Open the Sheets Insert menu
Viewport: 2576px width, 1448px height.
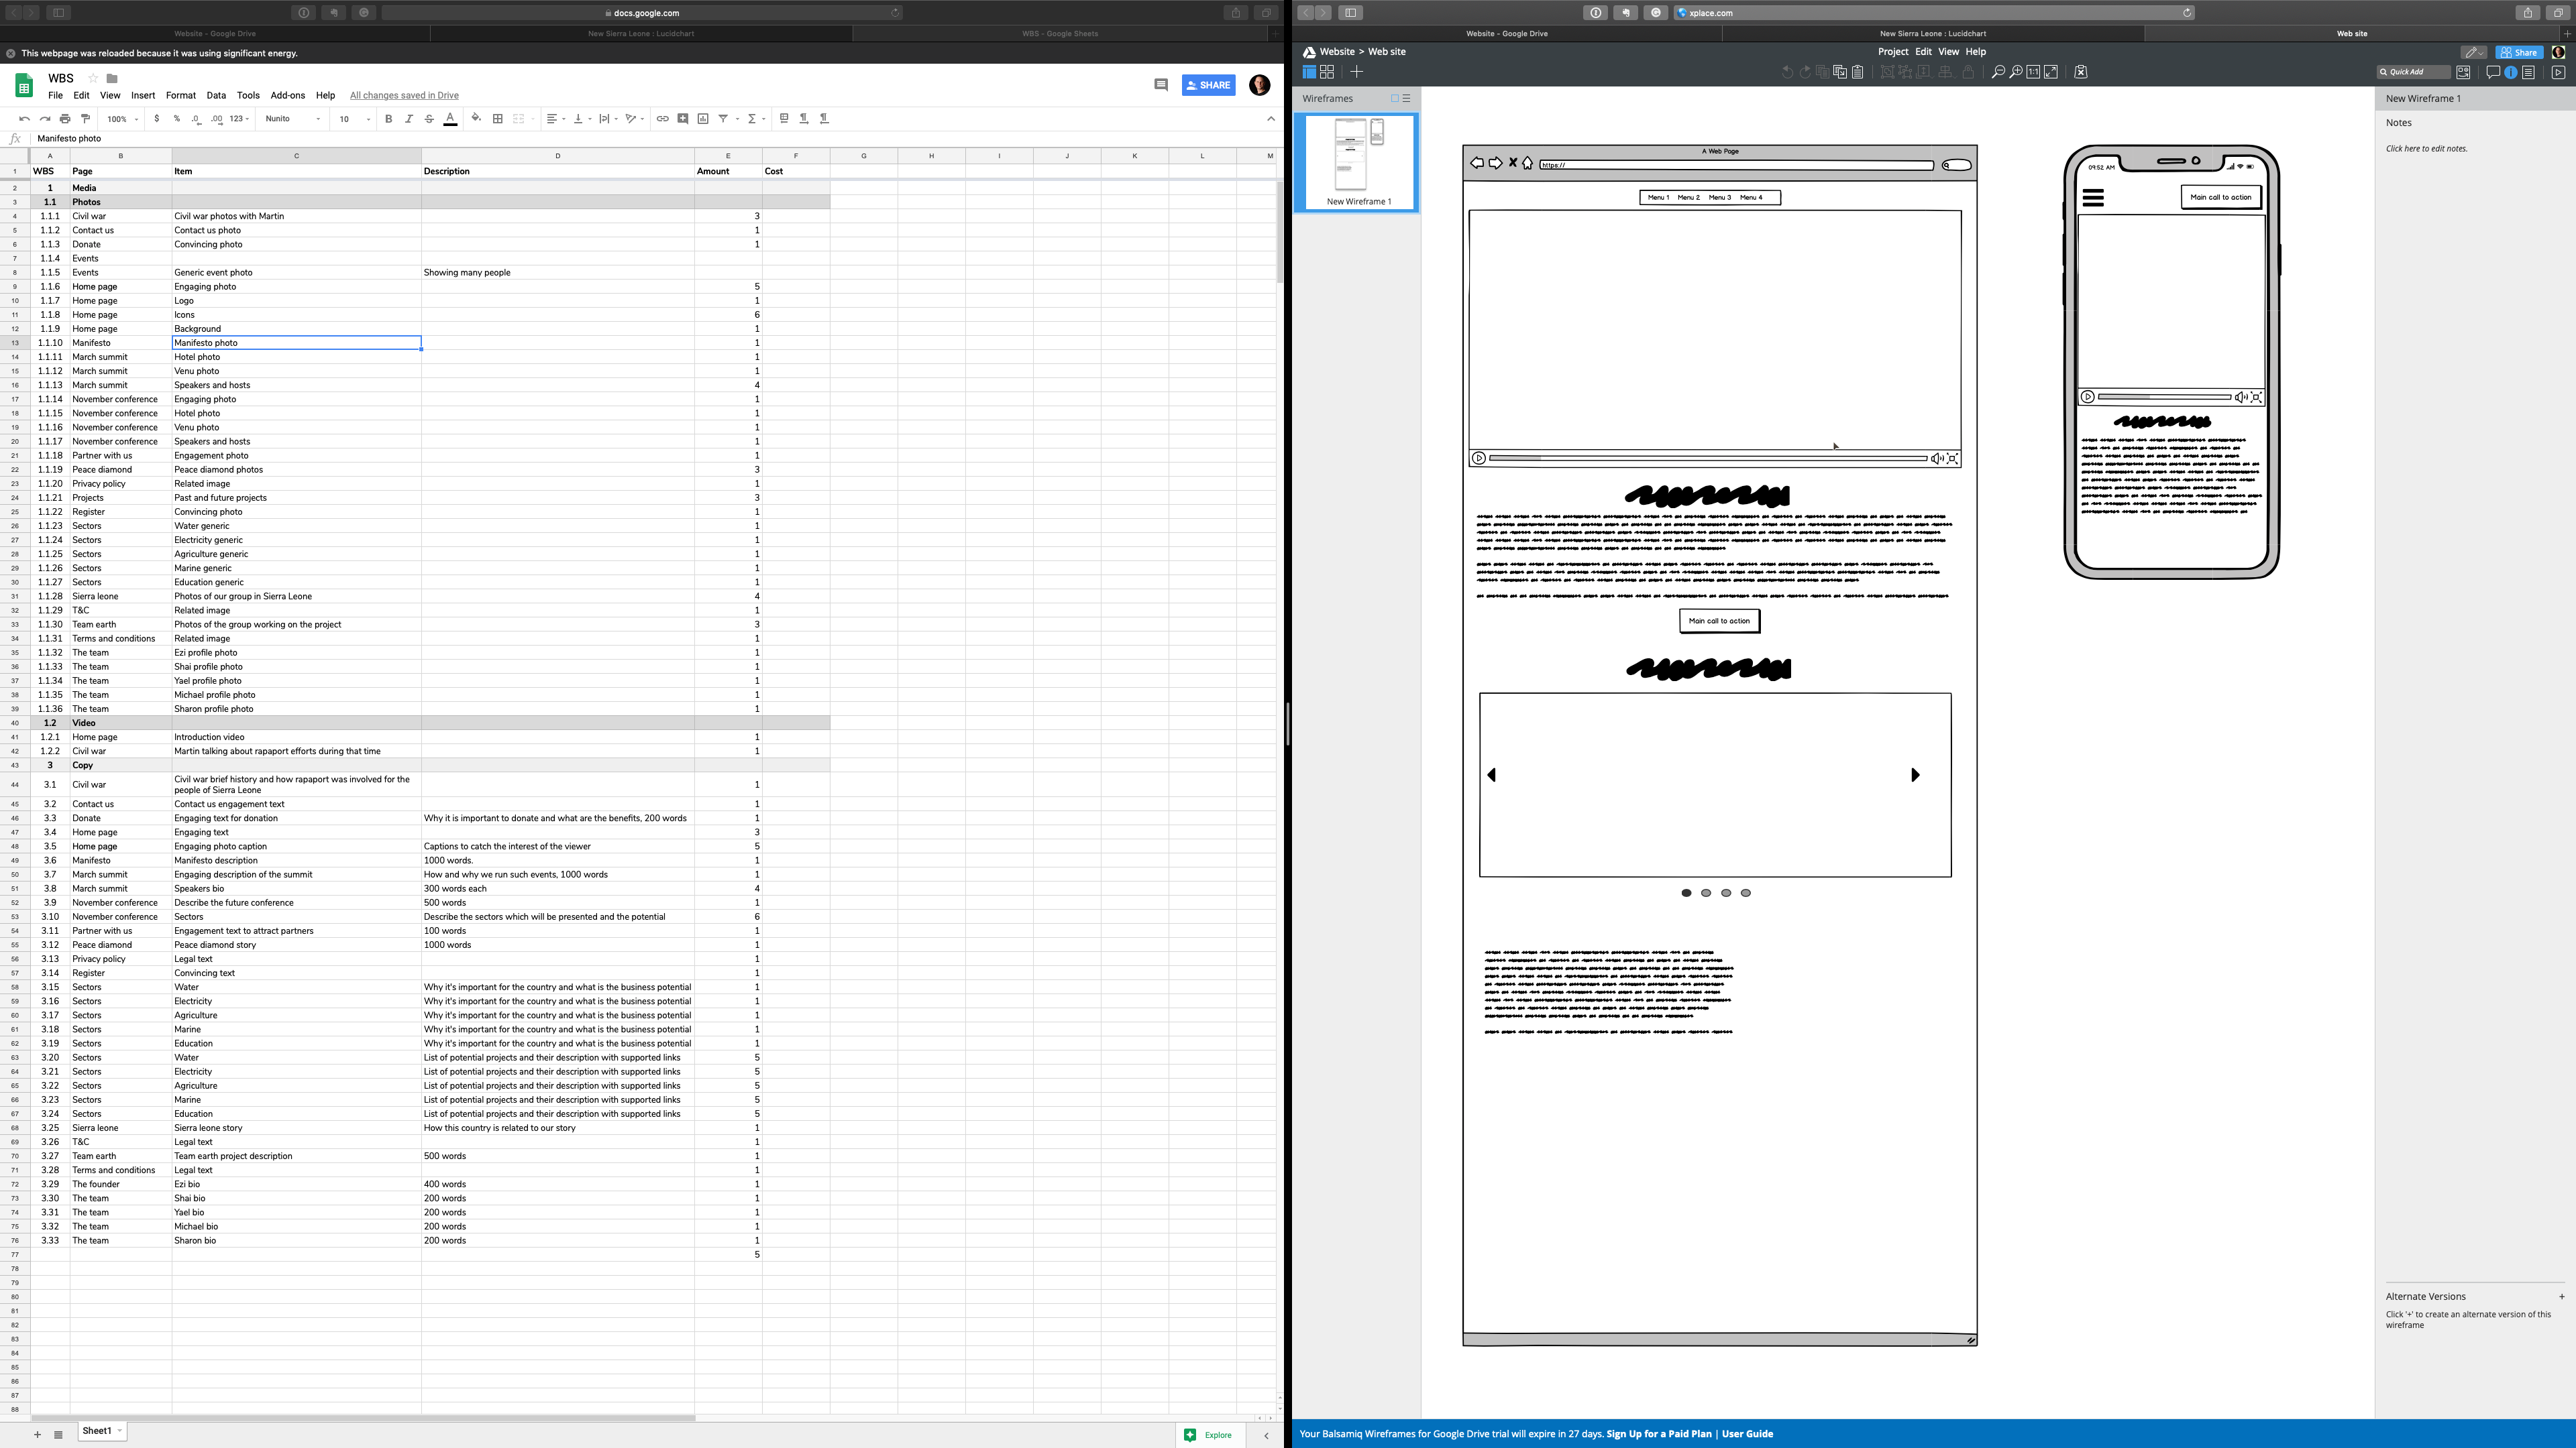[143, 96]
